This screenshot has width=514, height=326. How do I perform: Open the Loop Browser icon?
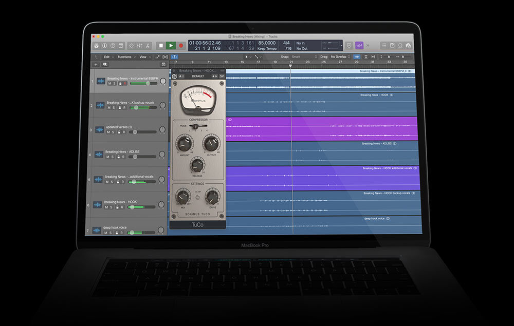coord(400,46)
